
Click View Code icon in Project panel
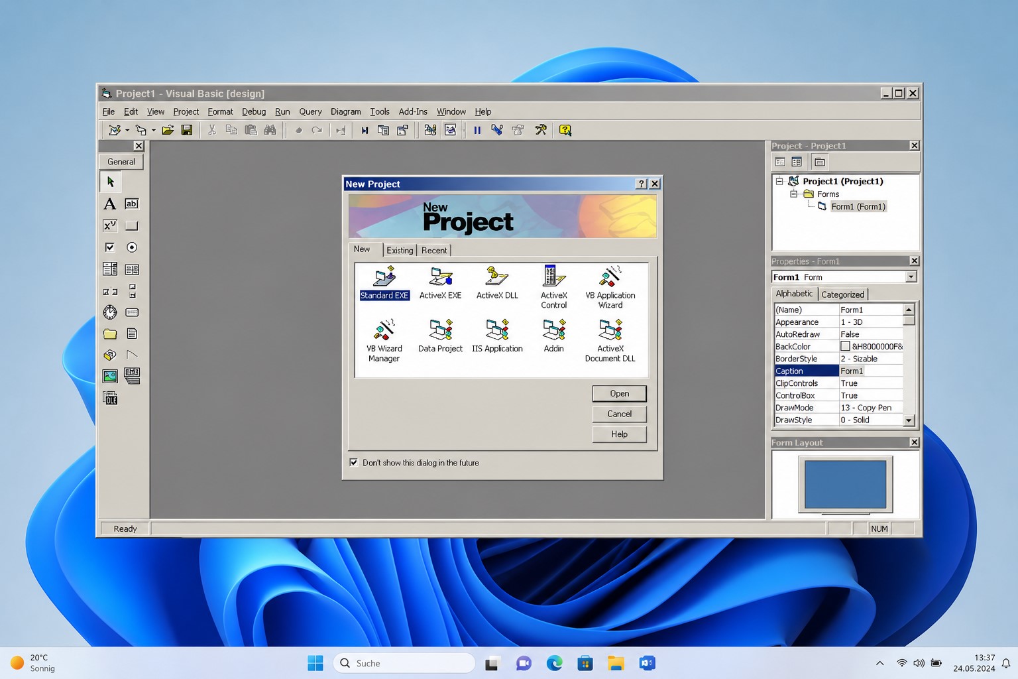[780, 162]
